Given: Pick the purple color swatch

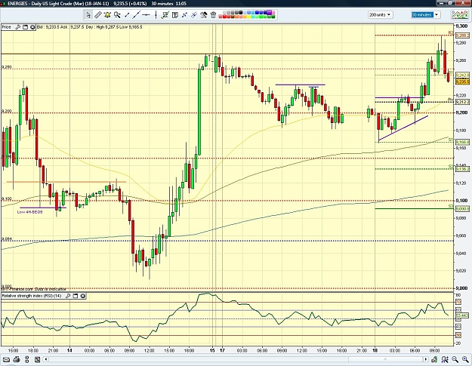Looking at the screenshot, I should (x=269, y=13).
